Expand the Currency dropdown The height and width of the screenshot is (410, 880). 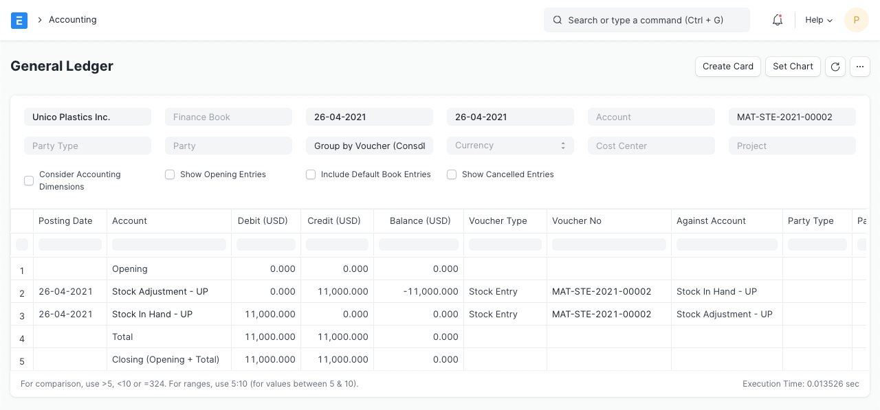tap(510, 146)
